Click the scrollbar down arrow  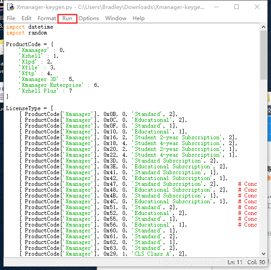click(263, 254)
